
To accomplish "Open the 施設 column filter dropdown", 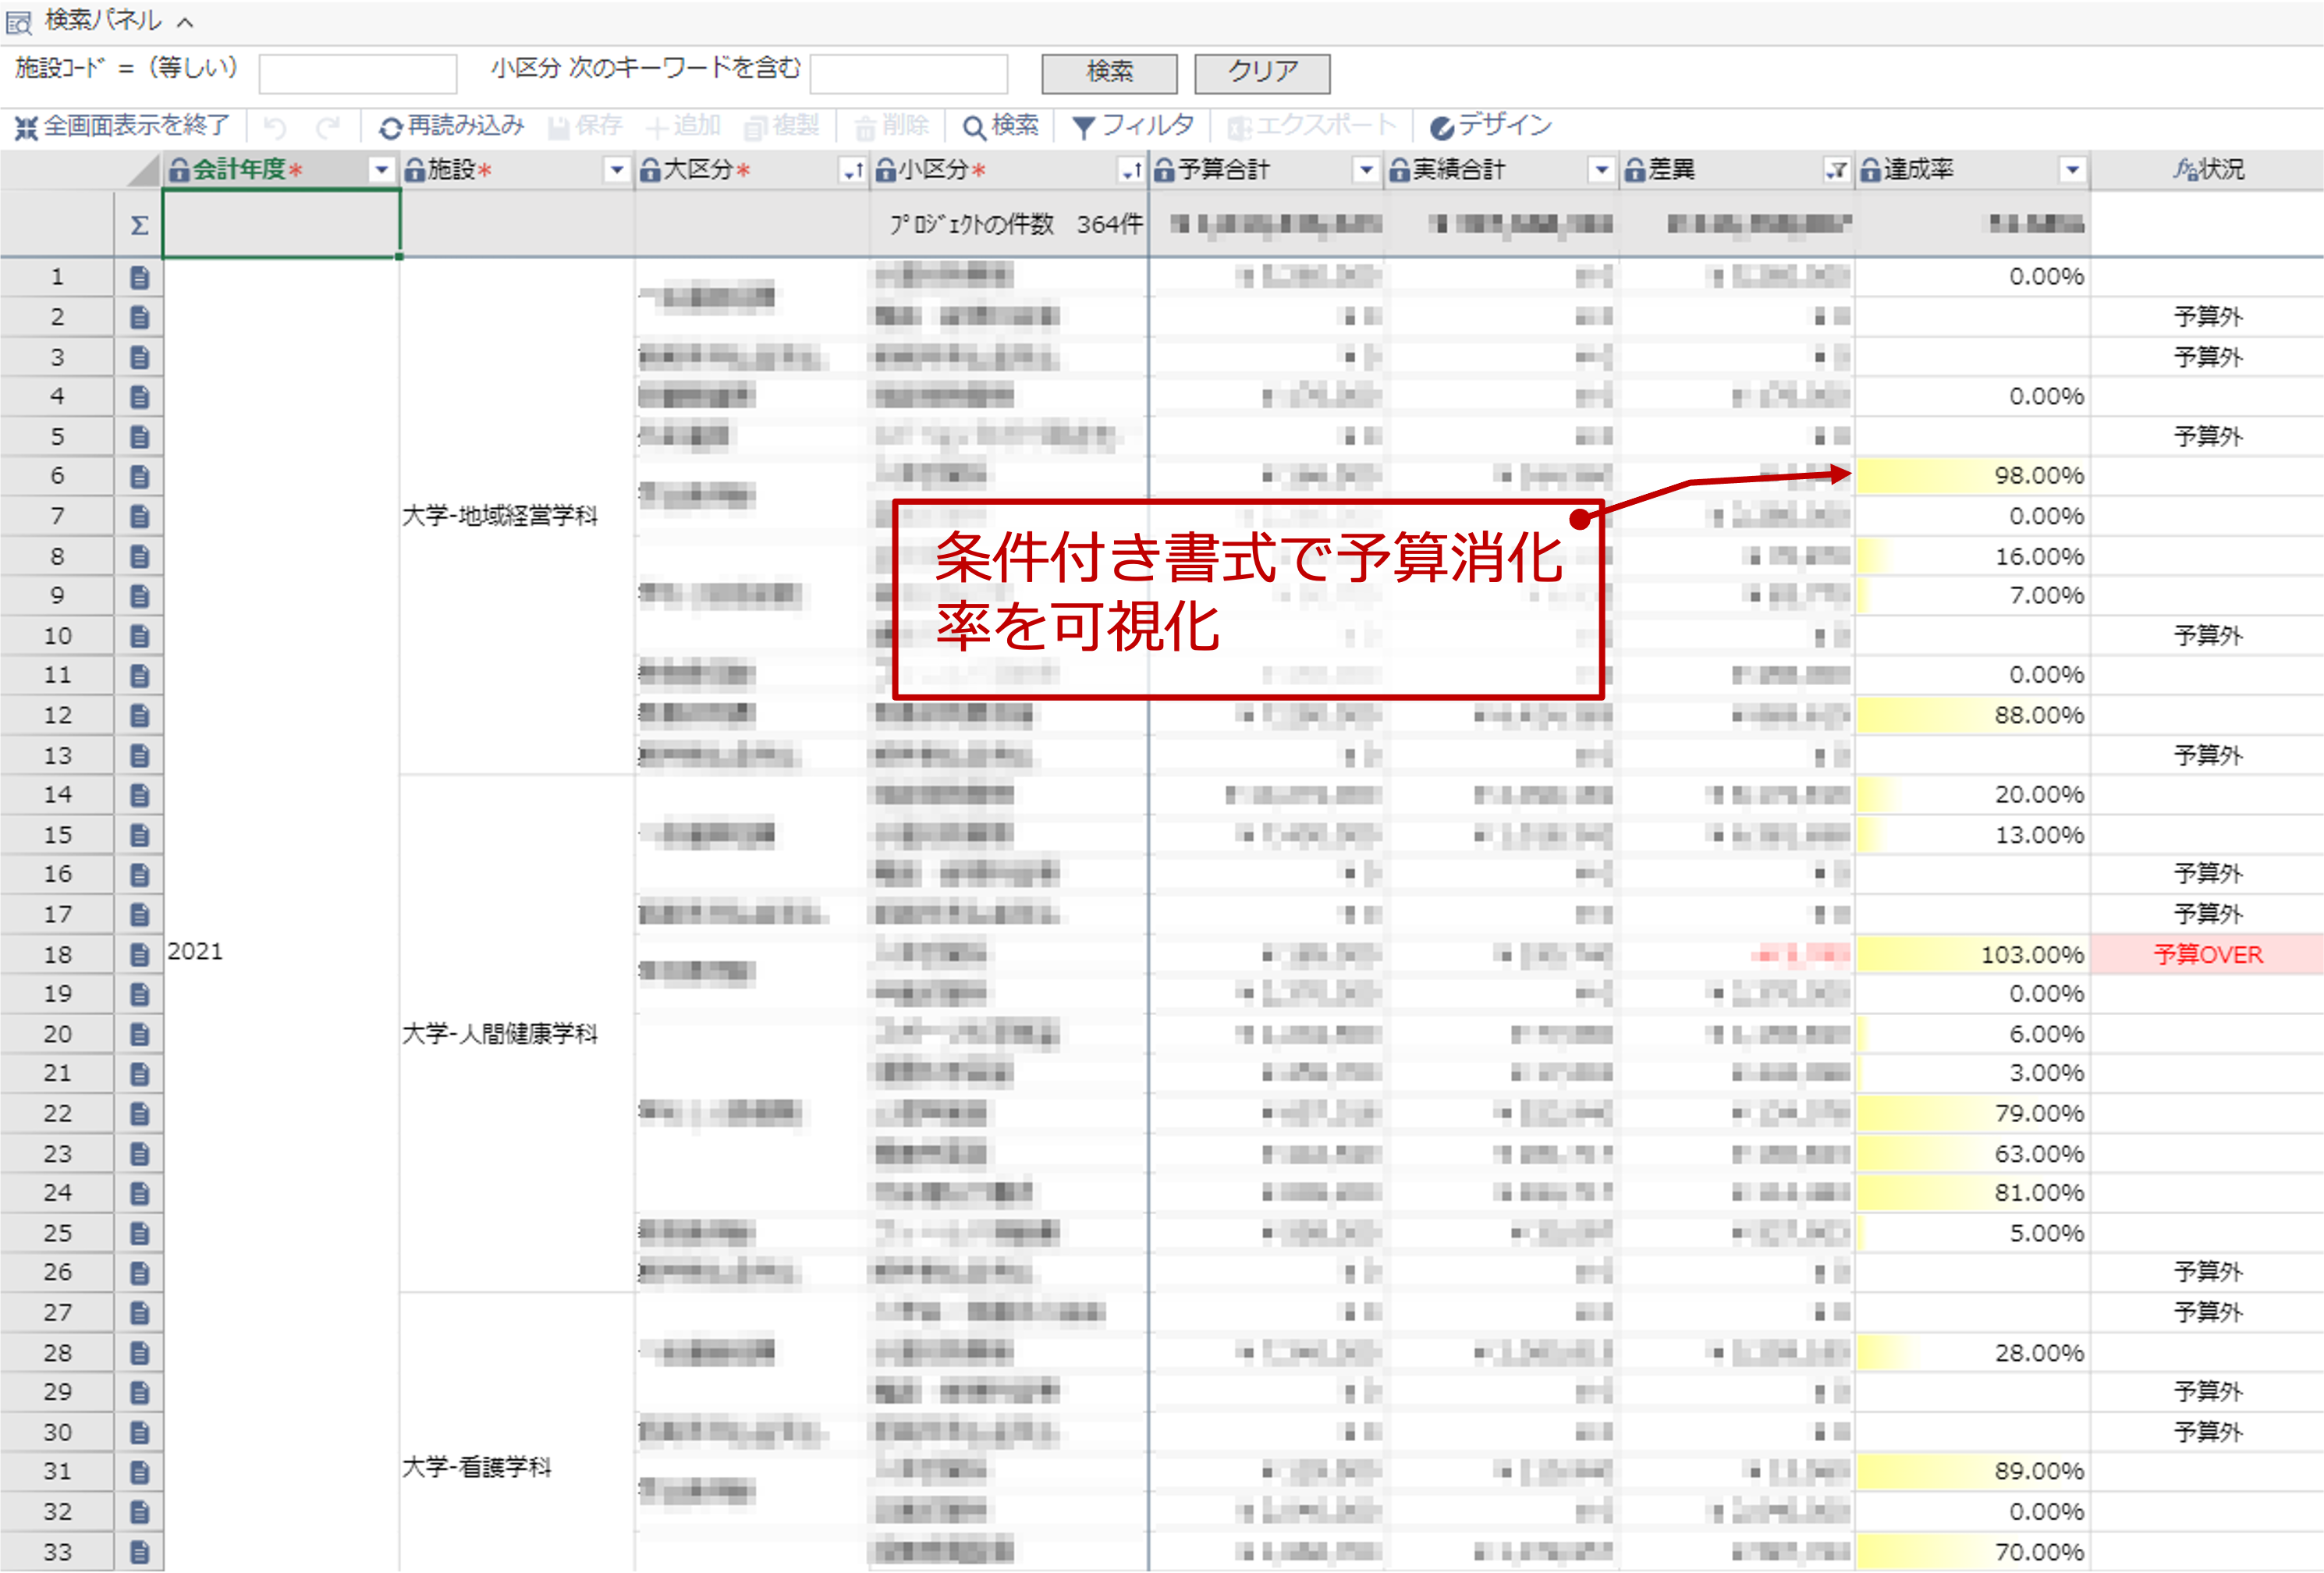I will pyautogui.click(x=617, y=171).
